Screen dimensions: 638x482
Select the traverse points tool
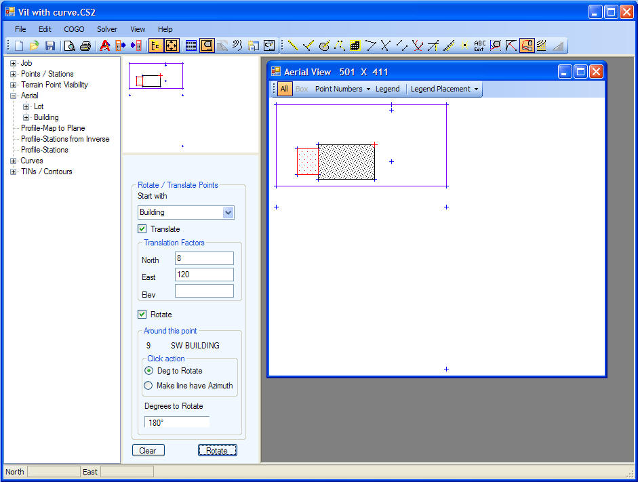click(340, 45)
